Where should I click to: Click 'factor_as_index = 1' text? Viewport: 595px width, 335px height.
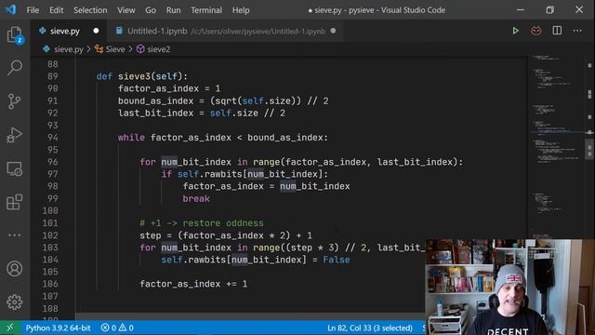tap(169, 88)
